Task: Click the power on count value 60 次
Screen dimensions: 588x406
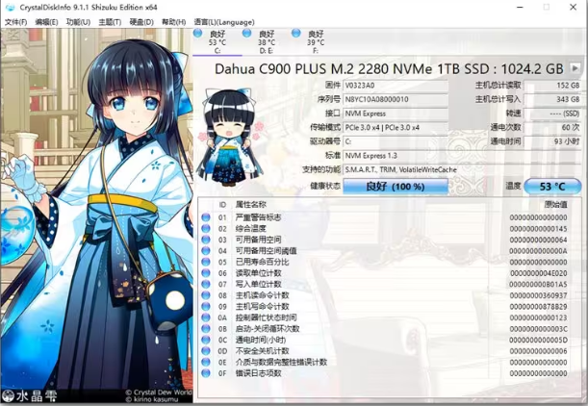Action: point(552,127)
